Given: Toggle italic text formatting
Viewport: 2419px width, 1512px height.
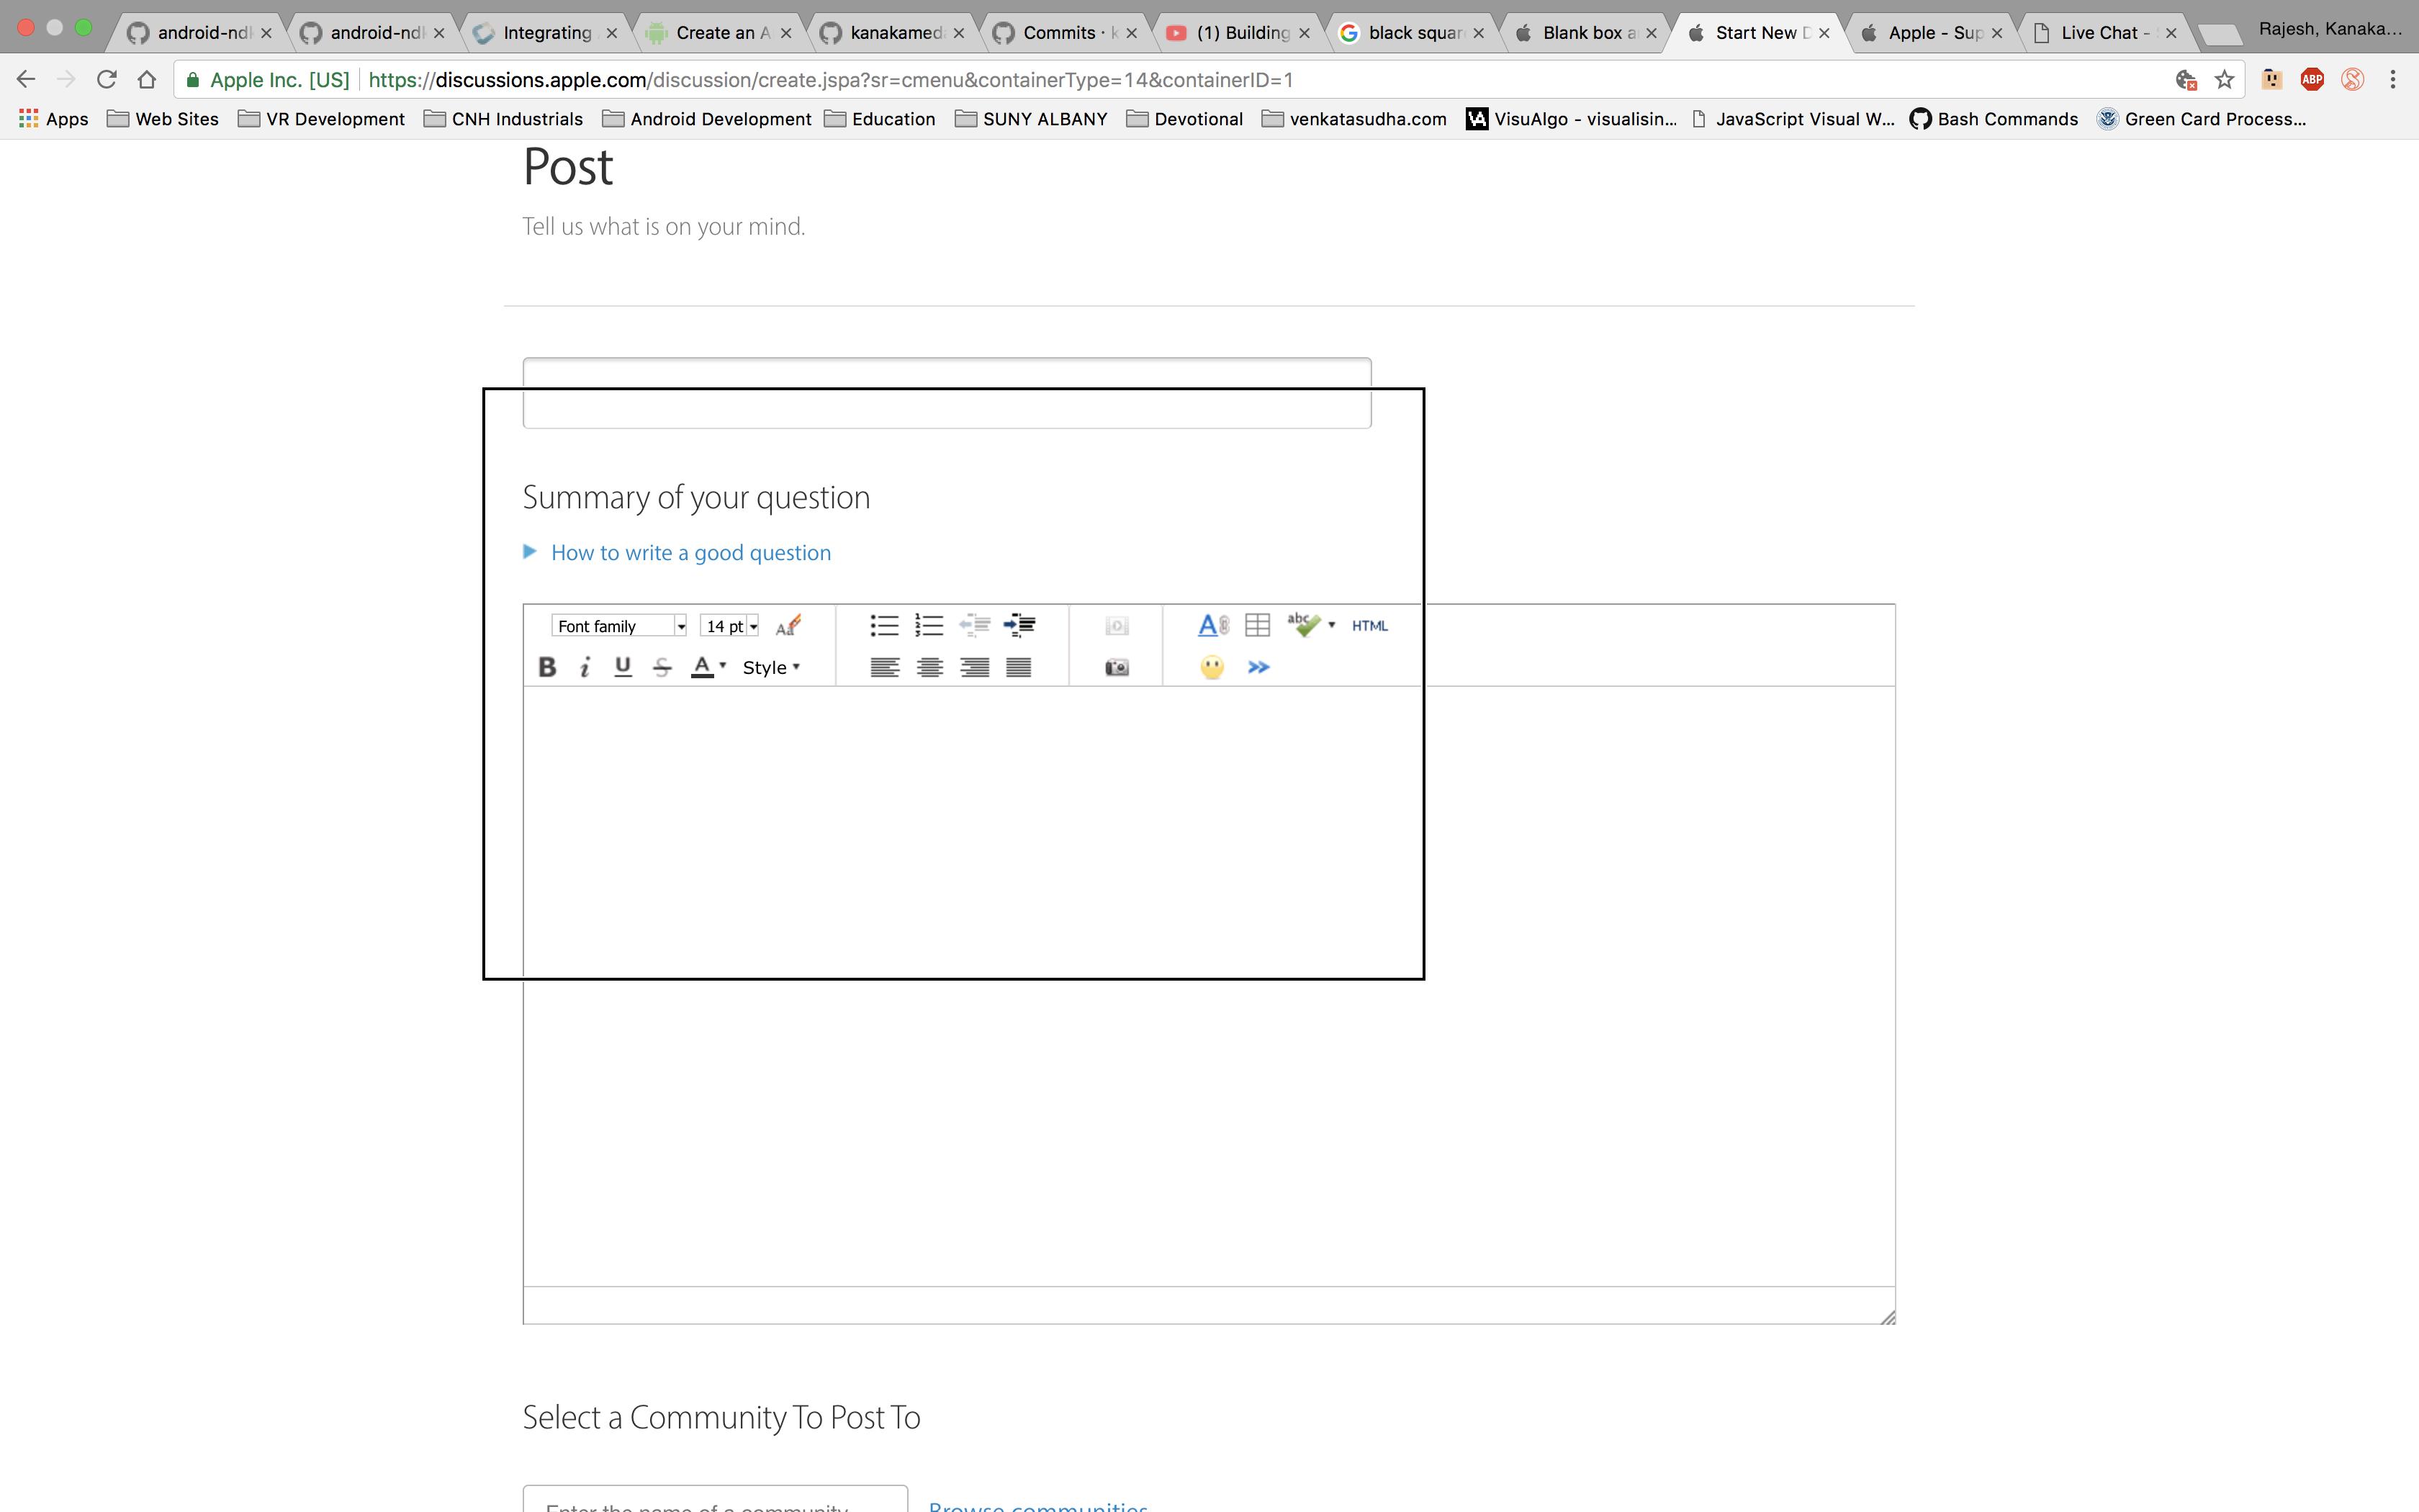Looking at the screenshot, I should tap(585, 667).
